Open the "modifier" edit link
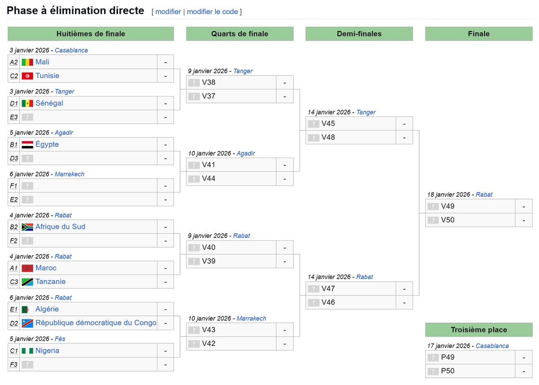Viewport: 539px width, 385px height. click(168, 12)
